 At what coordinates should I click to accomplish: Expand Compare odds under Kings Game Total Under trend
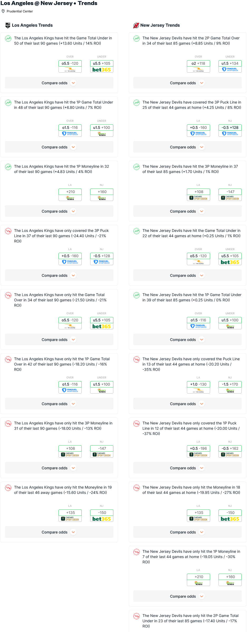pos(59,83)
